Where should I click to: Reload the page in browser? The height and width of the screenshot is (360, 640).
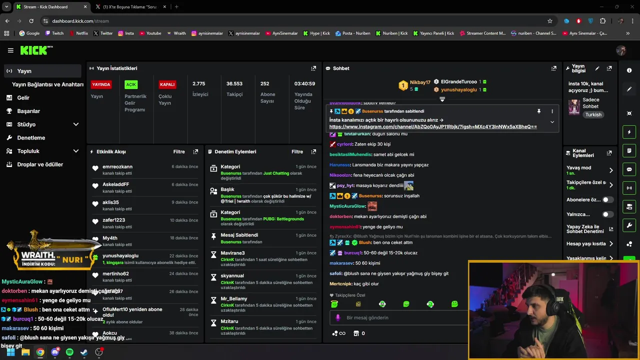click(31, 21)
